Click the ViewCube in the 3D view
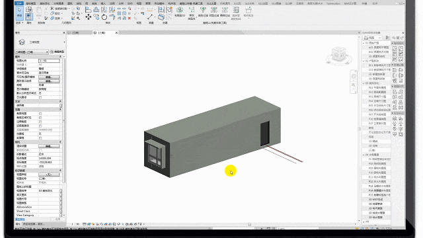 [x=338, y=55]
